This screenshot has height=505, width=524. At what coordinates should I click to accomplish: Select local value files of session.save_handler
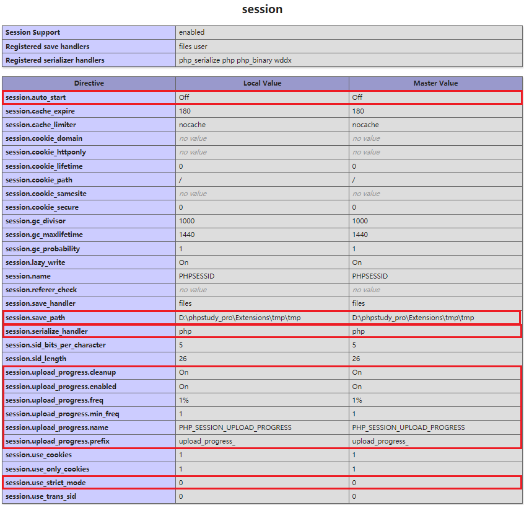pyautogui.click(x=185, y=303)
